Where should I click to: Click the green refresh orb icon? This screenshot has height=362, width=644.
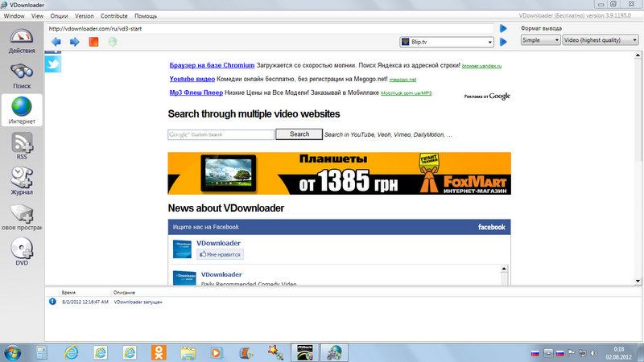click(x=112, y=42)
